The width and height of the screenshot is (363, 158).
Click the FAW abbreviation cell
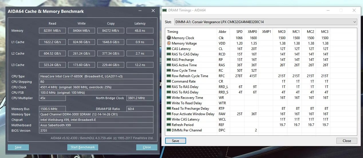[222, 114]
